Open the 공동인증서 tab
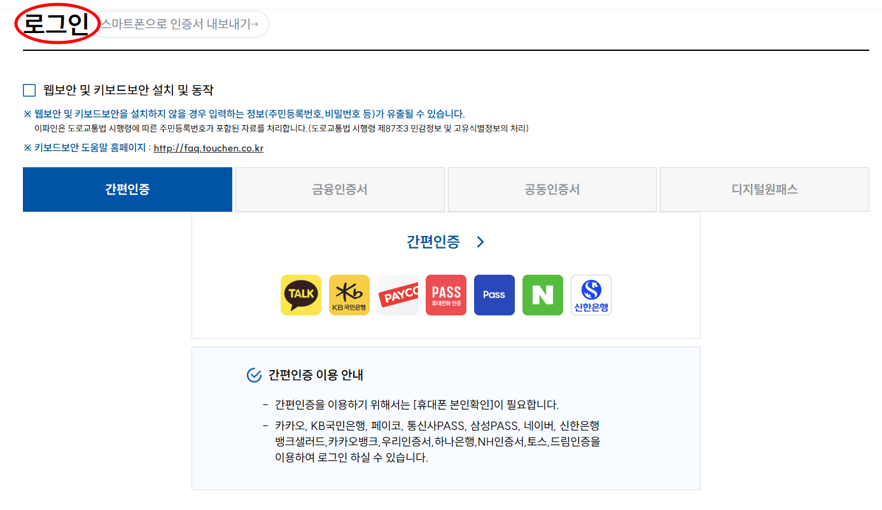Viewport: 882px width, 510px height. (x=551, y=189)
